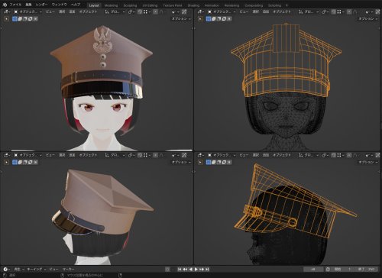
Task: Switch to the UV Editing workspace tab
Action: point(150,5)
